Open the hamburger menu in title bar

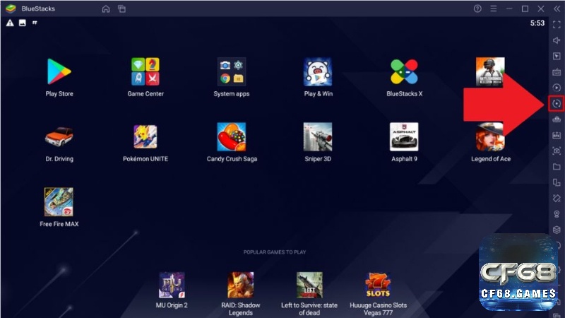(493, 8)
